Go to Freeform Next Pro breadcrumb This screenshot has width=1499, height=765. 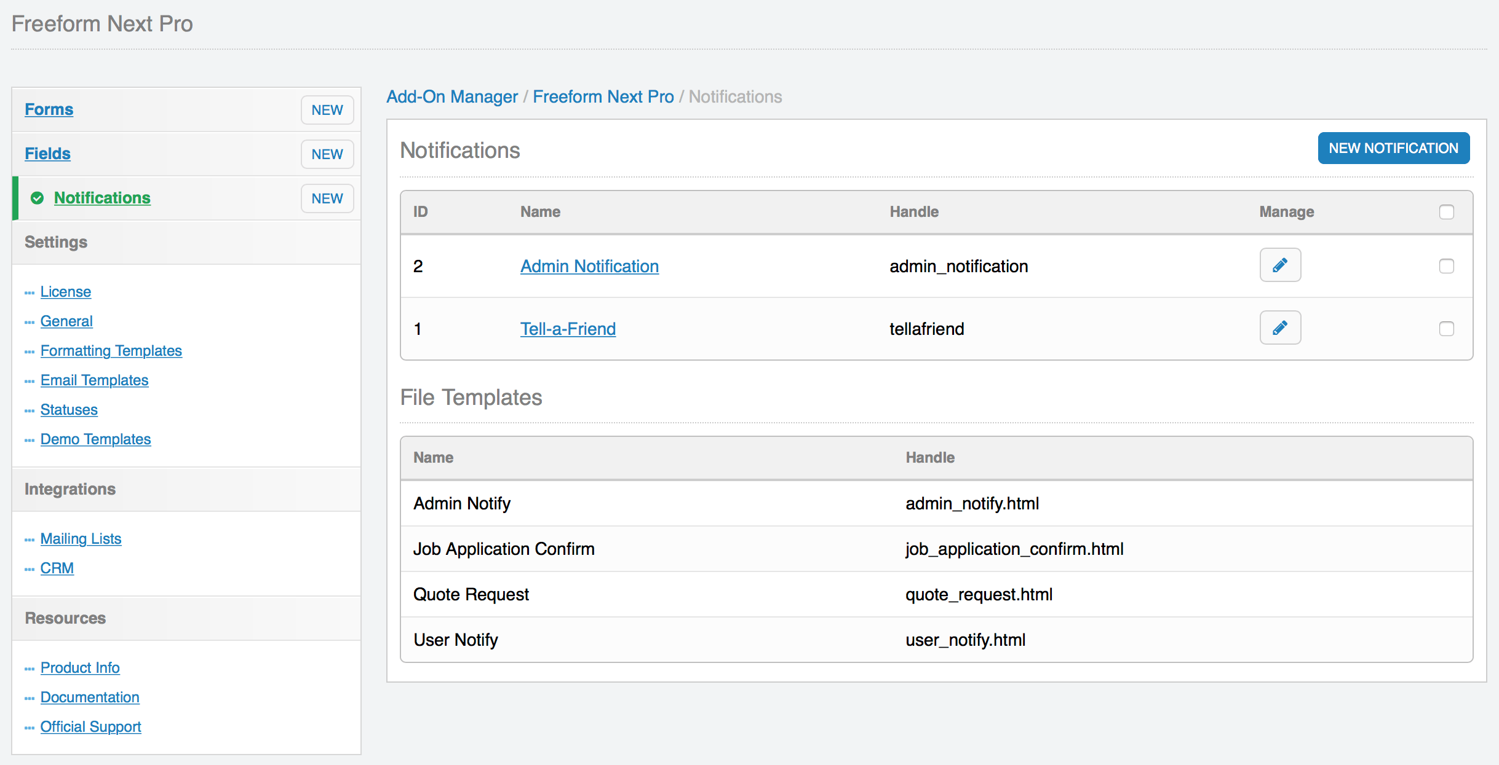(x=603, y=96)
